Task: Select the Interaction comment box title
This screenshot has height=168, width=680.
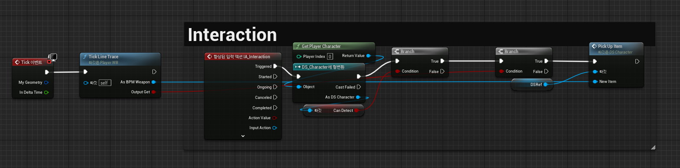Action: click(232, 35)
